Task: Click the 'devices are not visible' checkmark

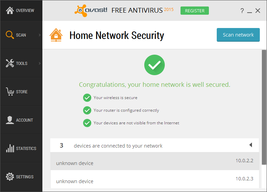Action: [87, 123]
